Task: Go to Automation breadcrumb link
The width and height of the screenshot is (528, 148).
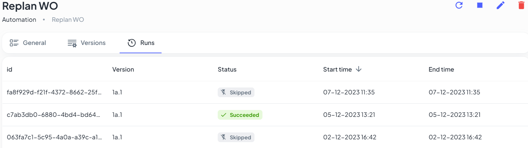Action: pyautogui.click(x=19, y=20)
